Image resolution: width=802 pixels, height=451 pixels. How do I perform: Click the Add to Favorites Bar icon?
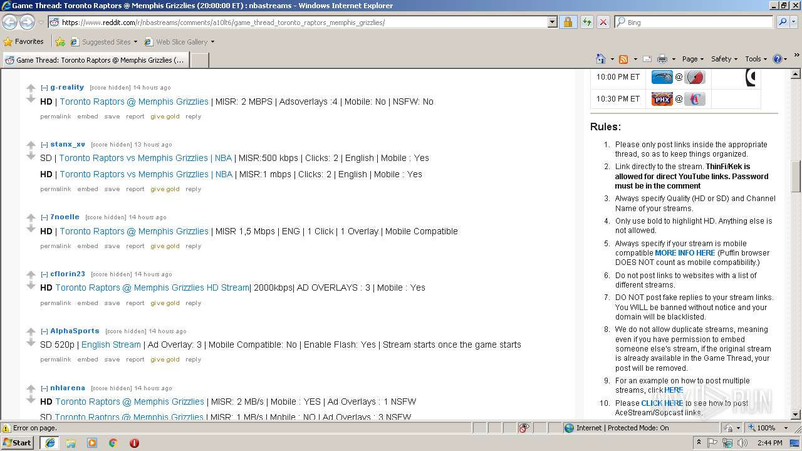(60, 42)
